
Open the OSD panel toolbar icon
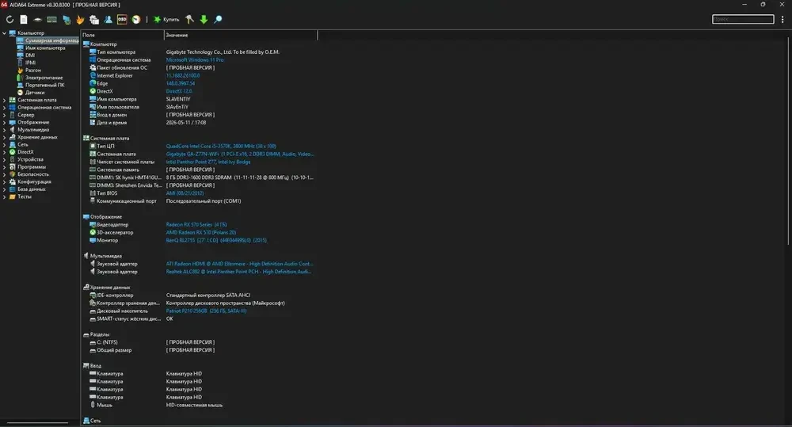tap(122, 19)
